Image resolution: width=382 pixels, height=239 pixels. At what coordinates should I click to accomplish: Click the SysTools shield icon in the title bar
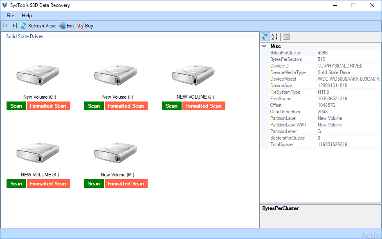click(x=4, y=5)
